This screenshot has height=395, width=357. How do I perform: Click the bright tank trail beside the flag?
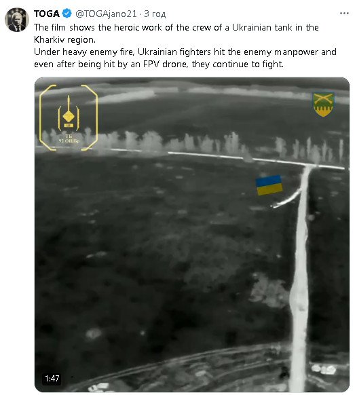tap(287, 200)
